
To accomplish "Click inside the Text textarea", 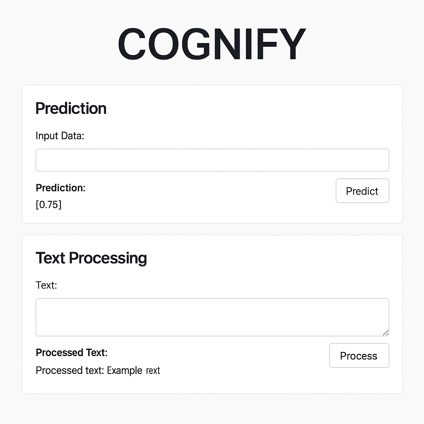I will click(x=212, y=317).
